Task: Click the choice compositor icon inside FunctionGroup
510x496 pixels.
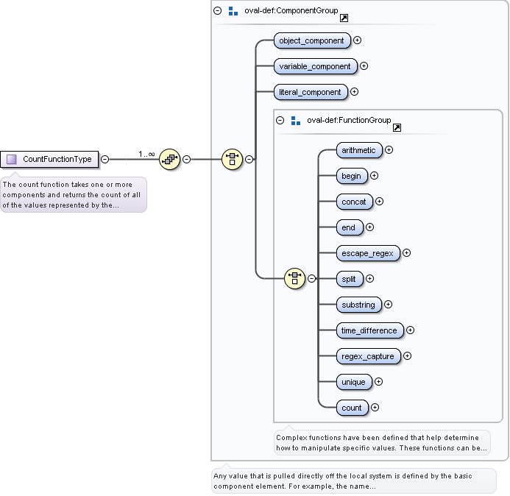Action: click(295, 278)
